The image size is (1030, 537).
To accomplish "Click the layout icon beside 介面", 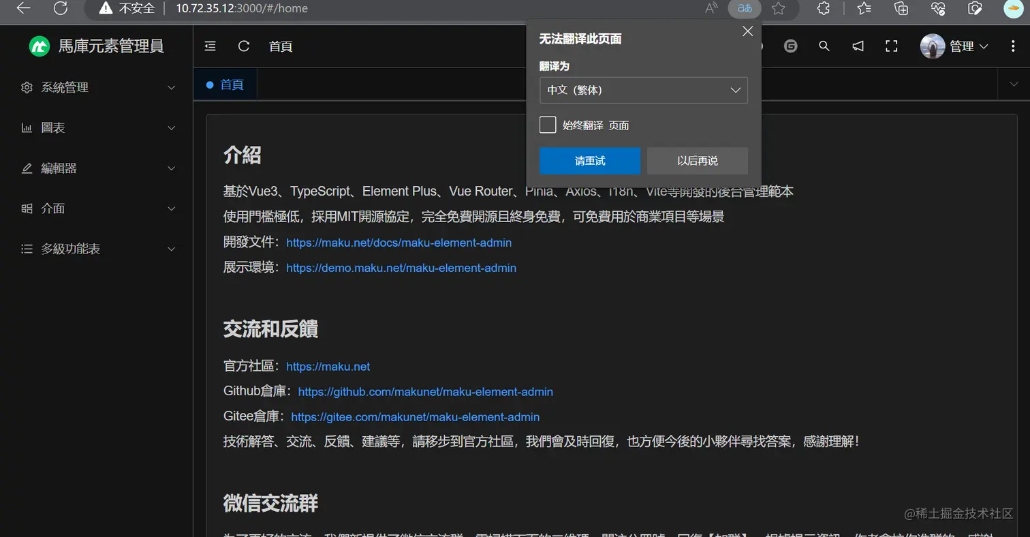I will click(27, 209).
